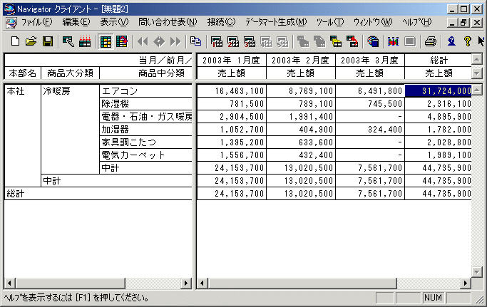
Task: Open the 表示(V) menu
Action: point(114,22)
